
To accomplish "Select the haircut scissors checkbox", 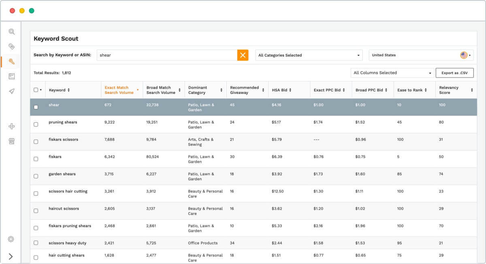I will (36, 211).
